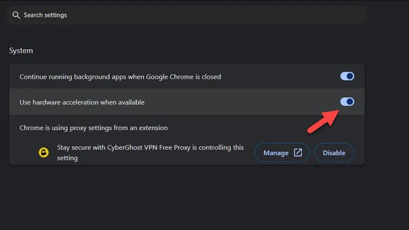The height and width of the screenshot is (230, 409).
Task: Click the empty area inside the proxy settings row
Action: (x=235, y=128)
